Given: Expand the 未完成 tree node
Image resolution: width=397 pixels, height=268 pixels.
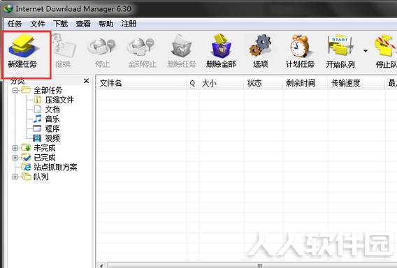Looking at the screenshot, I should (15, 148).
